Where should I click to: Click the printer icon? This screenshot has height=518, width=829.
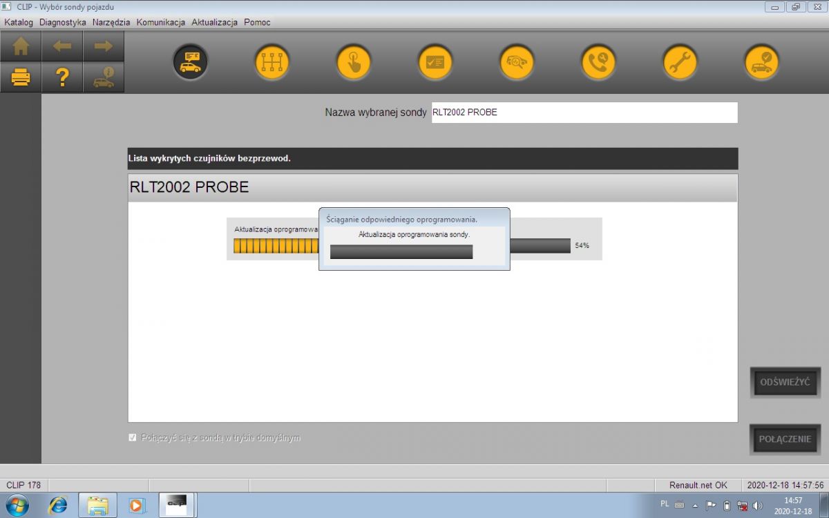tap(21, 77)
